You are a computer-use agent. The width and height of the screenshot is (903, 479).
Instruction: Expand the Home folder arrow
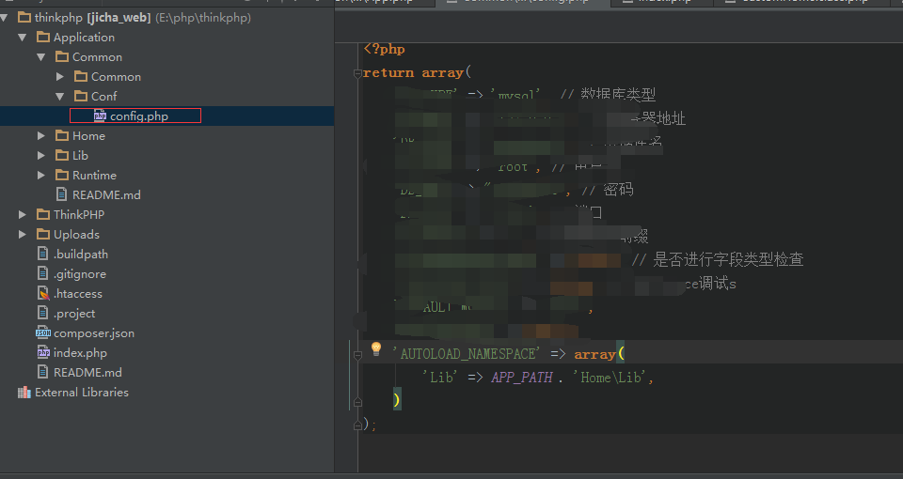coord(40,135)
